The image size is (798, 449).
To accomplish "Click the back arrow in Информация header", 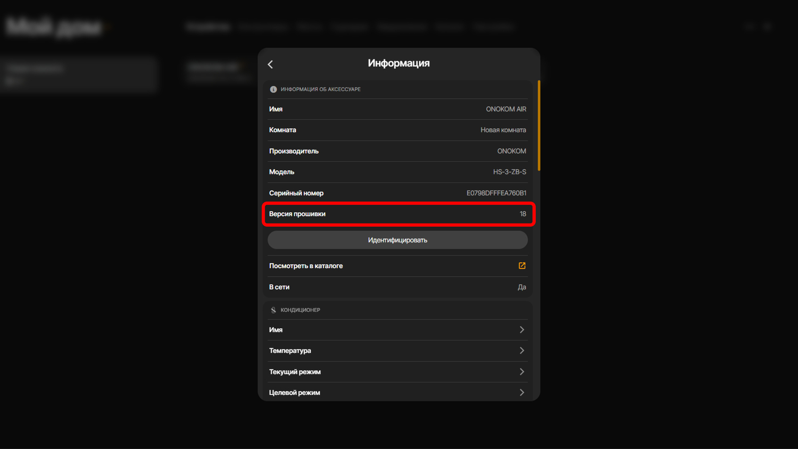I will [x=270, y=64].
